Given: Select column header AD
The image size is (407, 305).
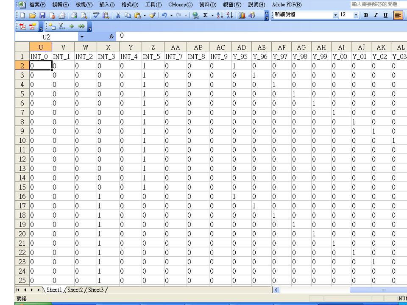Looking at the screenshot, I should point(242,47).
